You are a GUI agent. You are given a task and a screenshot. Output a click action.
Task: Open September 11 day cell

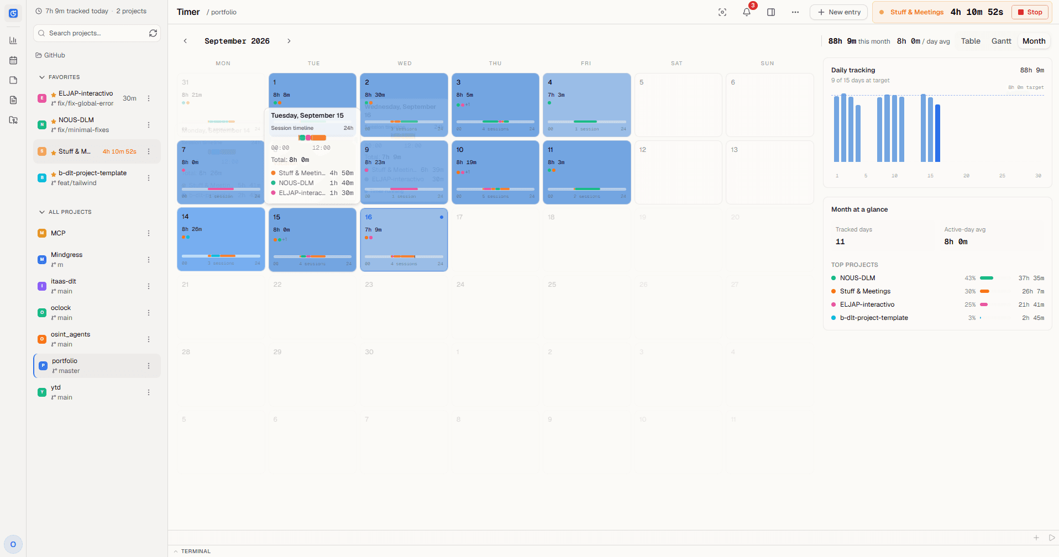click(x=587, y=172)
